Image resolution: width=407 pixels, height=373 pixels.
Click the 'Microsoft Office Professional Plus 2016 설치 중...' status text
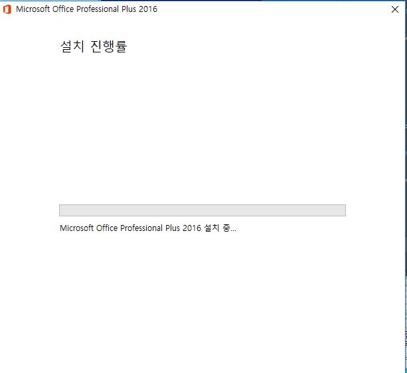[x=147, y=228]
